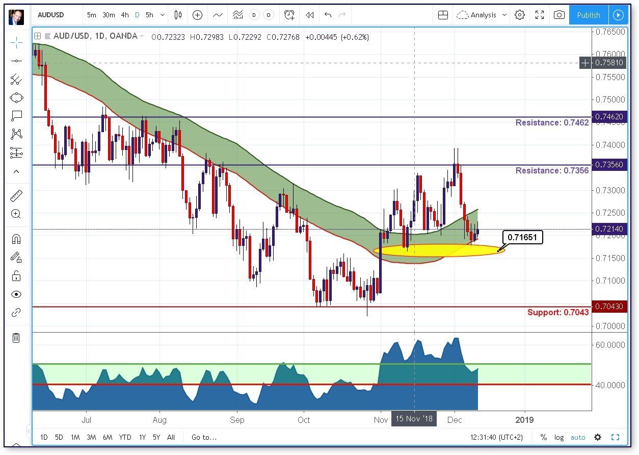
Task: Select the 5Y date range
Action: [x=156, y=437]
